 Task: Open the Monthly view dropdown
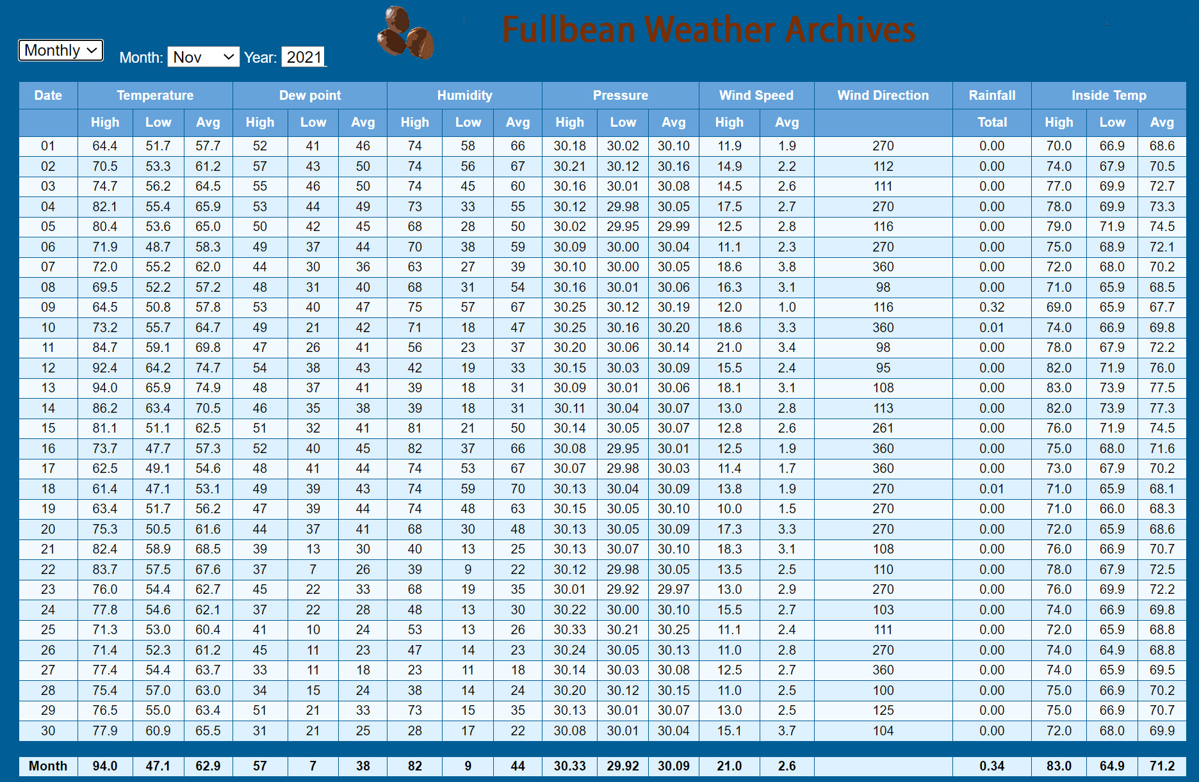point(61,50)
